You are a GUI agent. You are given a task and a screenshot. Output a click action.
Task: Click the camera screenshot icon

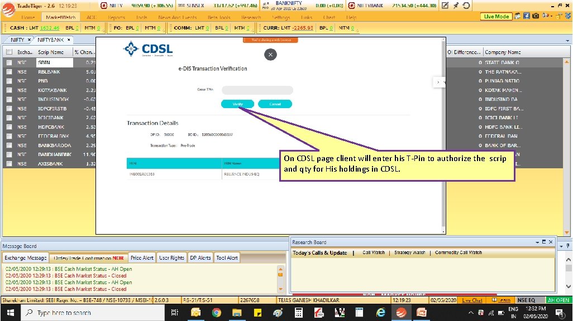pyautogui.click(x=536, y=16)
